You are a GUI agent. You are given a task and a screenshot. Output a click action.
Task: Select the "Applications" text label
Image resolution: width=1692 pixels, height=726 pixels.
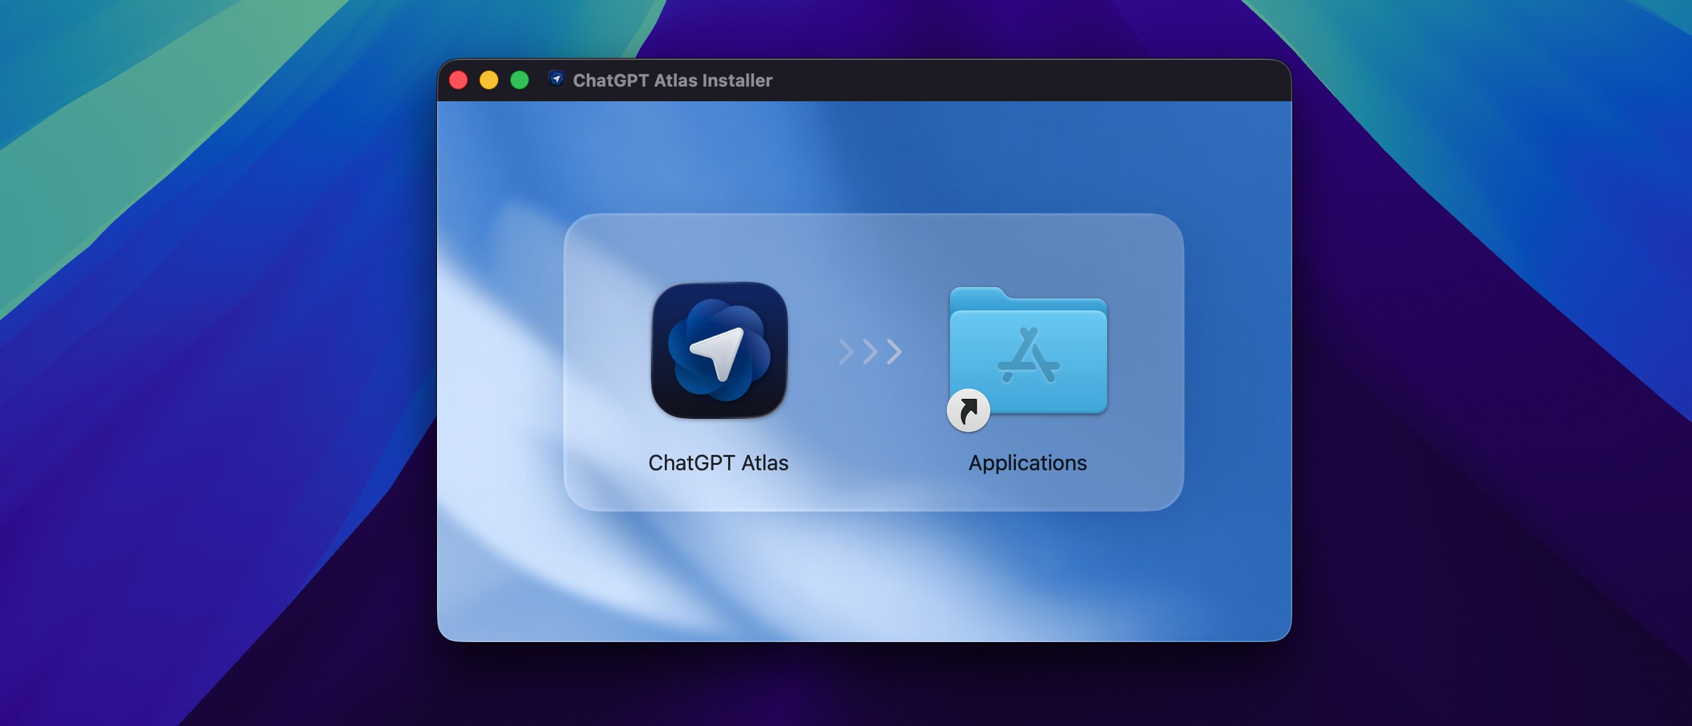pyautogui.click(x=1027, y=463)
